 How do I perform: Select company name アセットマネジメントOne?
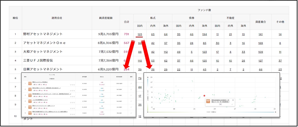(x=45, y=43)
